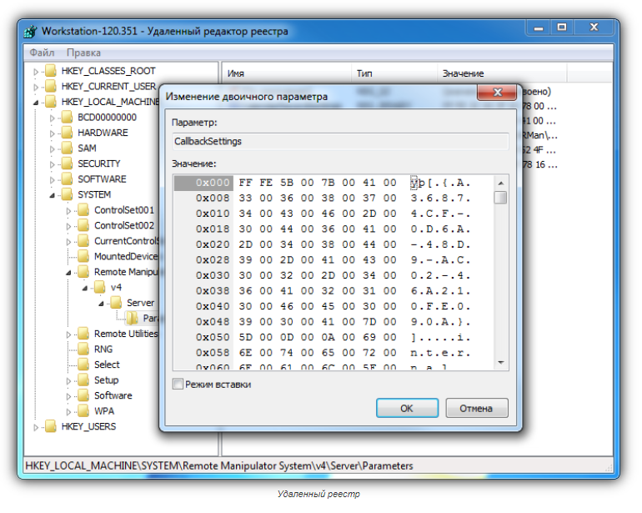Click the hex editor vertical scrollbar thumb

point(500,198)
